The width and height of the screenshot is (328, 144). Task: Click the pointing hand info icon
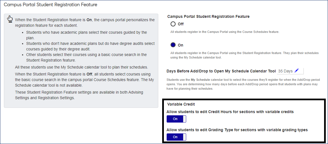click(x=10, y=19)
